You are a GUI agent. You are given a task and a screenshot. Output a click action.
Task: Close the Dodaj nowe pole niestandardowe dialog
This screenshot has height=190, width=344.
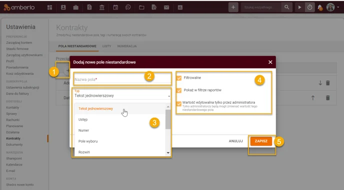click(x=270, y=62)
